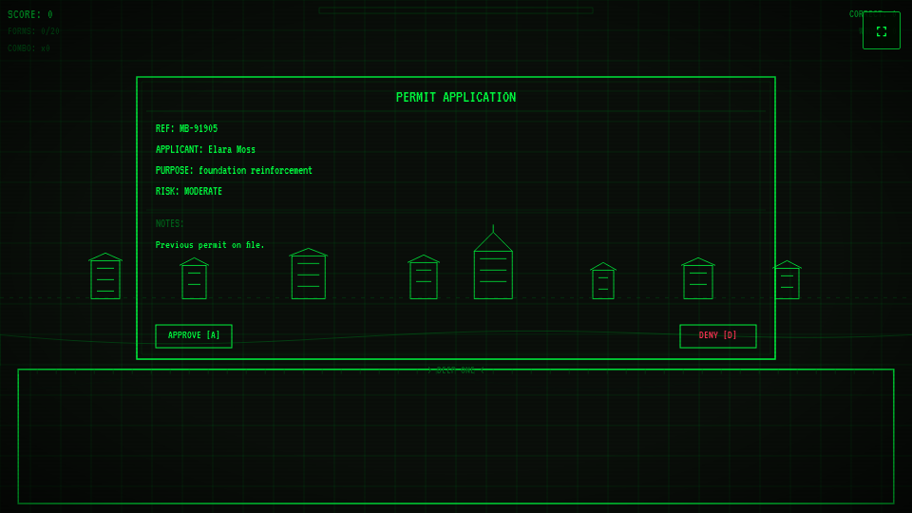
Task: Click the NOTES: label
Action: (169, 223)
